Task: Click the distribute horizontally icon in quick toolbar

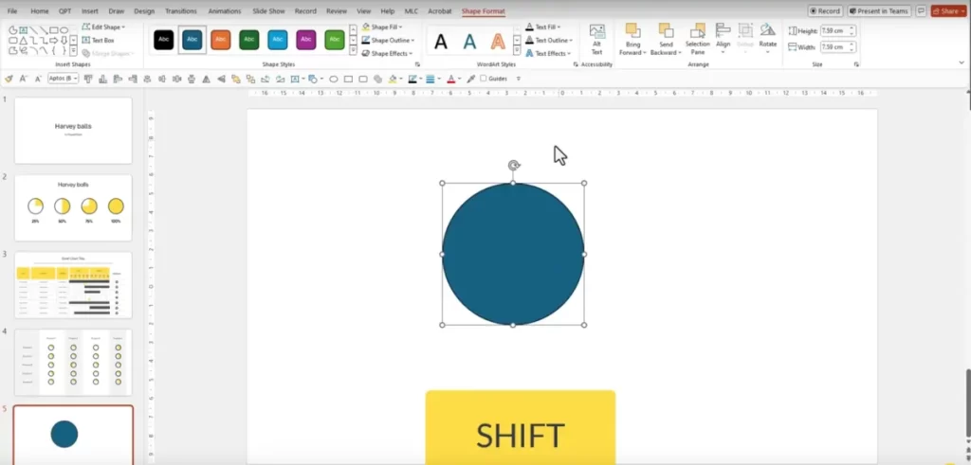Action: pos(176,79)
